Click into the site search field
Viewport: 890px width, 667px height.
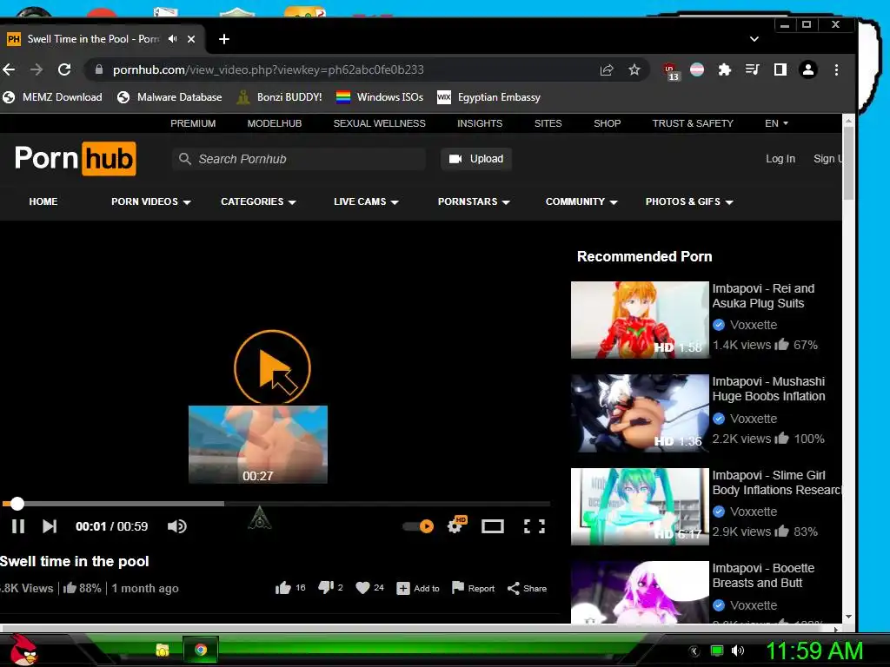pos(299,159)
